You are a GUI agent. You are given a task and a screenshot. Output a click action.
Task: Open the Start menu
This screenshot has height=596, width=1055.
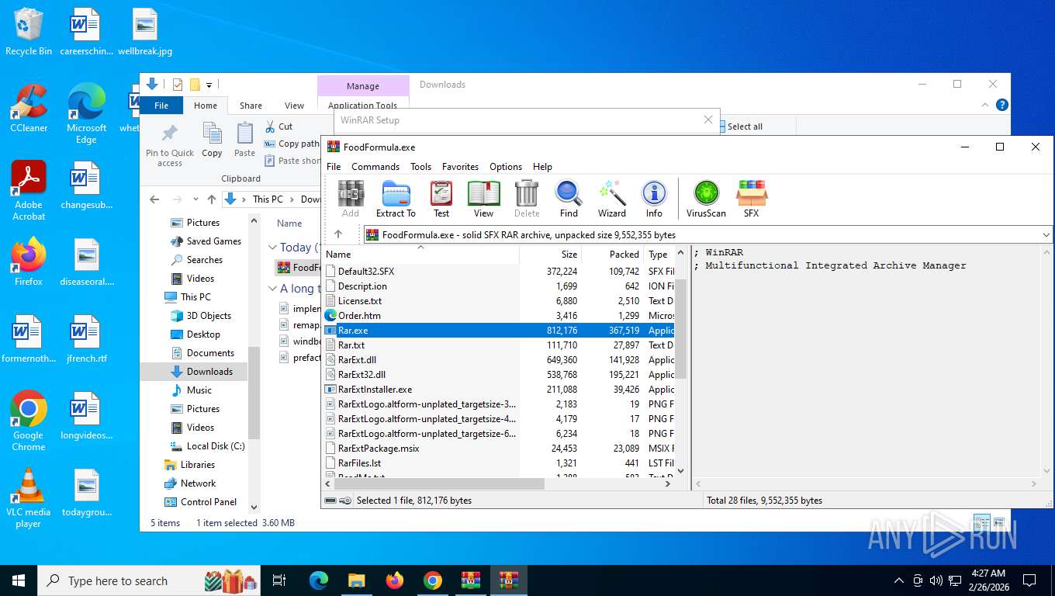(x=19, y=580)
